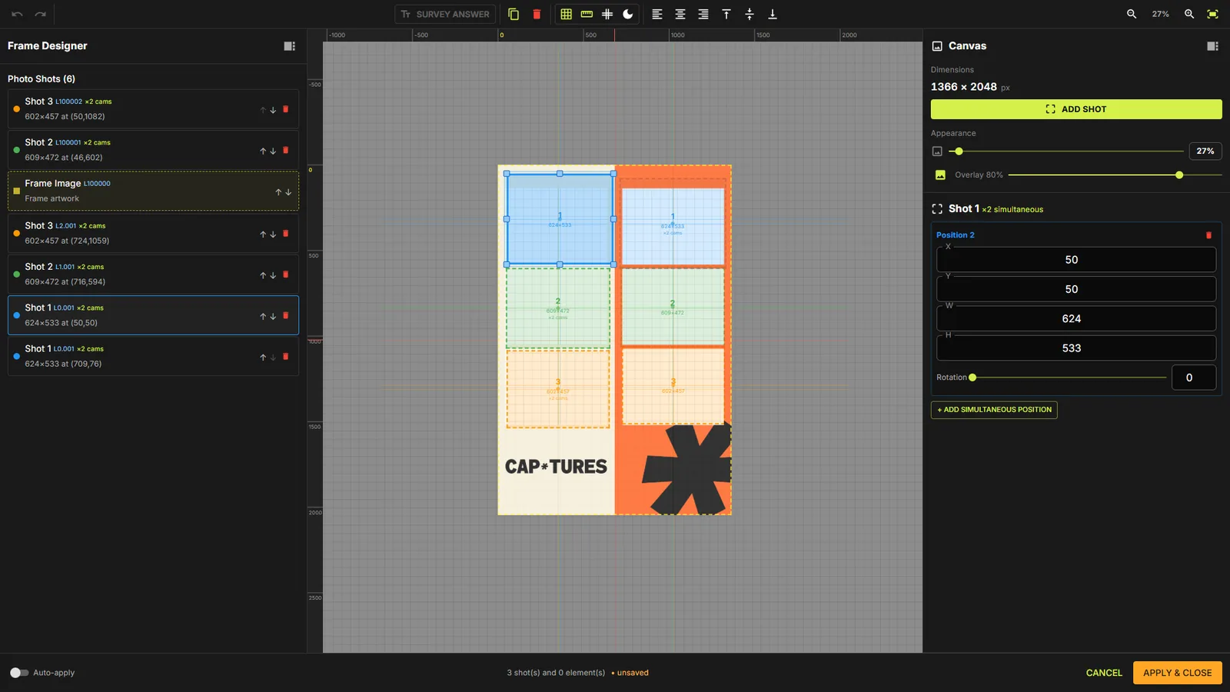This screenshot has height=692, width=1230.
Task: Align selection to bottom icon
Action: click(773, 14)
